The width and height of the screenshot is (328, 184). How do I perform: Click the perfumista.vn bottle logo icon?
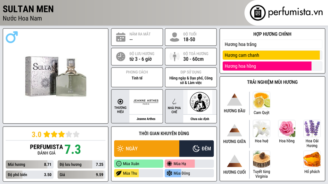point(258,13)
